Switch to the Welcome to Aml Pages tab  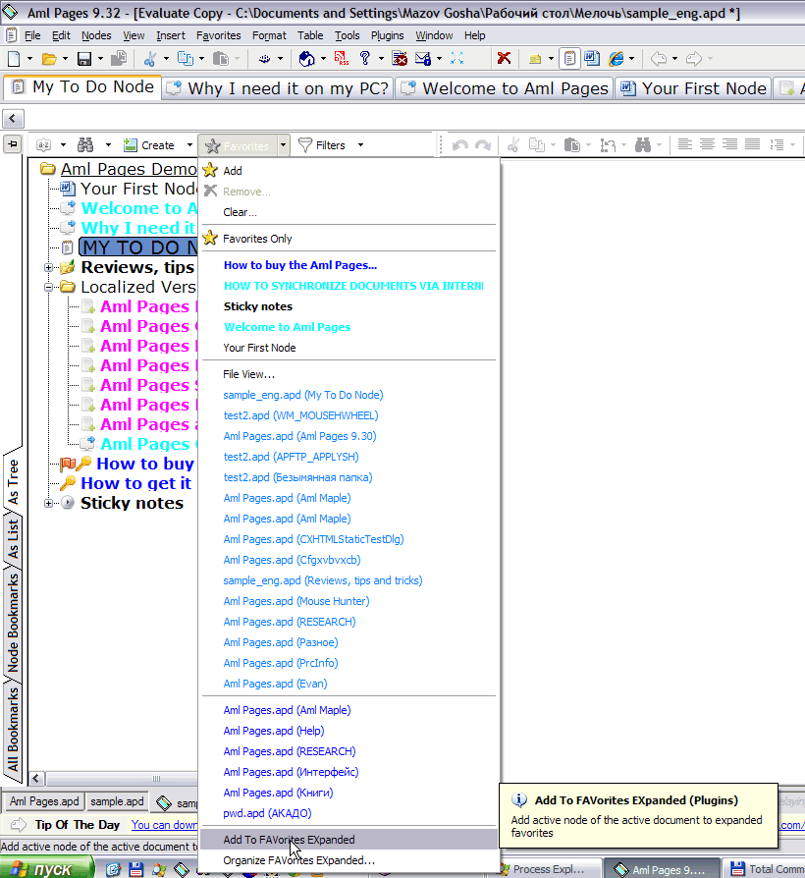[x=505, y=88]
